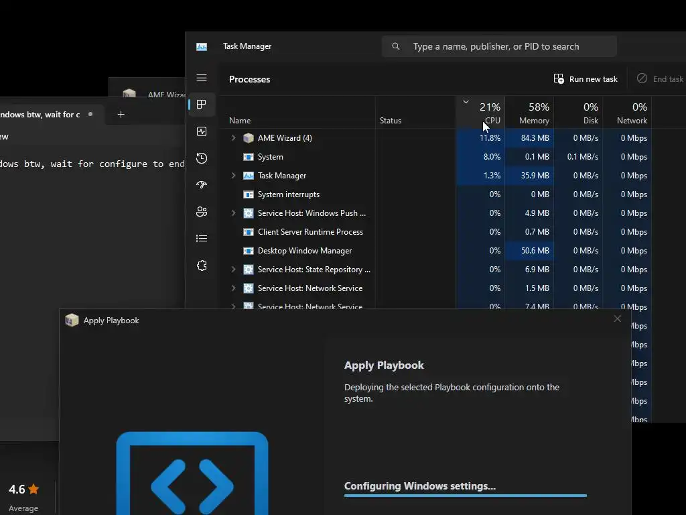Click the 4.6 rating value
Screen dimensions: 686x515
pos(17,489)
